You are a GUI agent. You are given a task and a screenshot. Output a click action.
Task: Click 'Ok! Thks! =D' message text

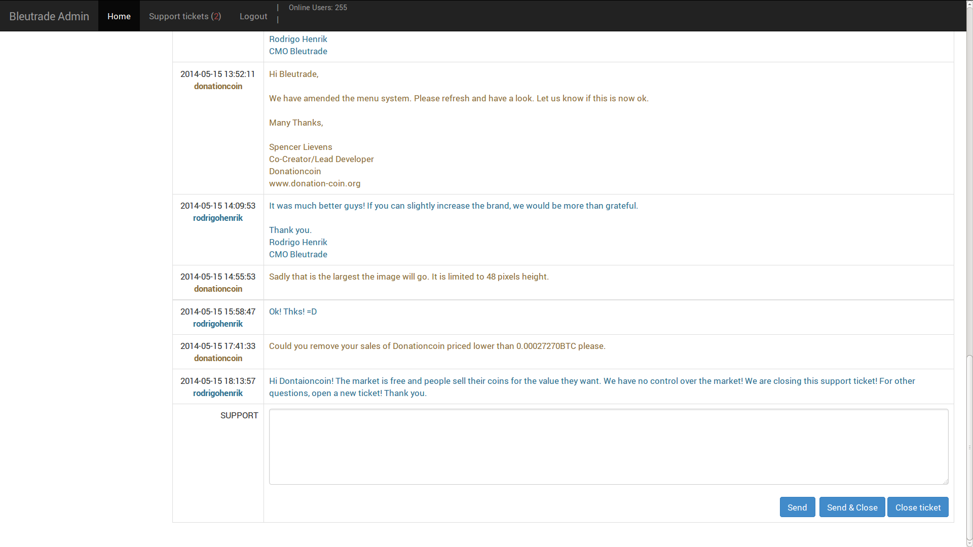point(293,311)
